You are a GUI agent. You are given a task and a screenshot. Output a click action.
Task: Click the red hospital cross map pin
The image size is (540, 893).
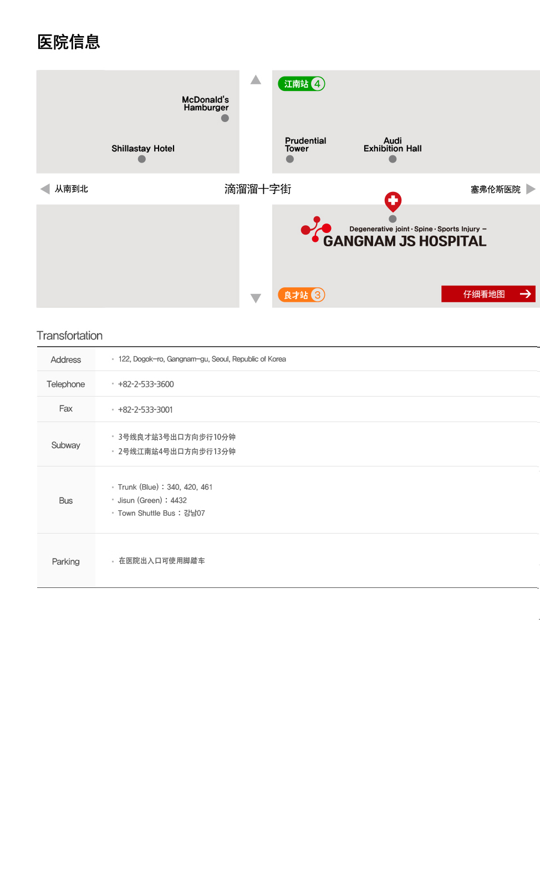click(x=393, y=202)
